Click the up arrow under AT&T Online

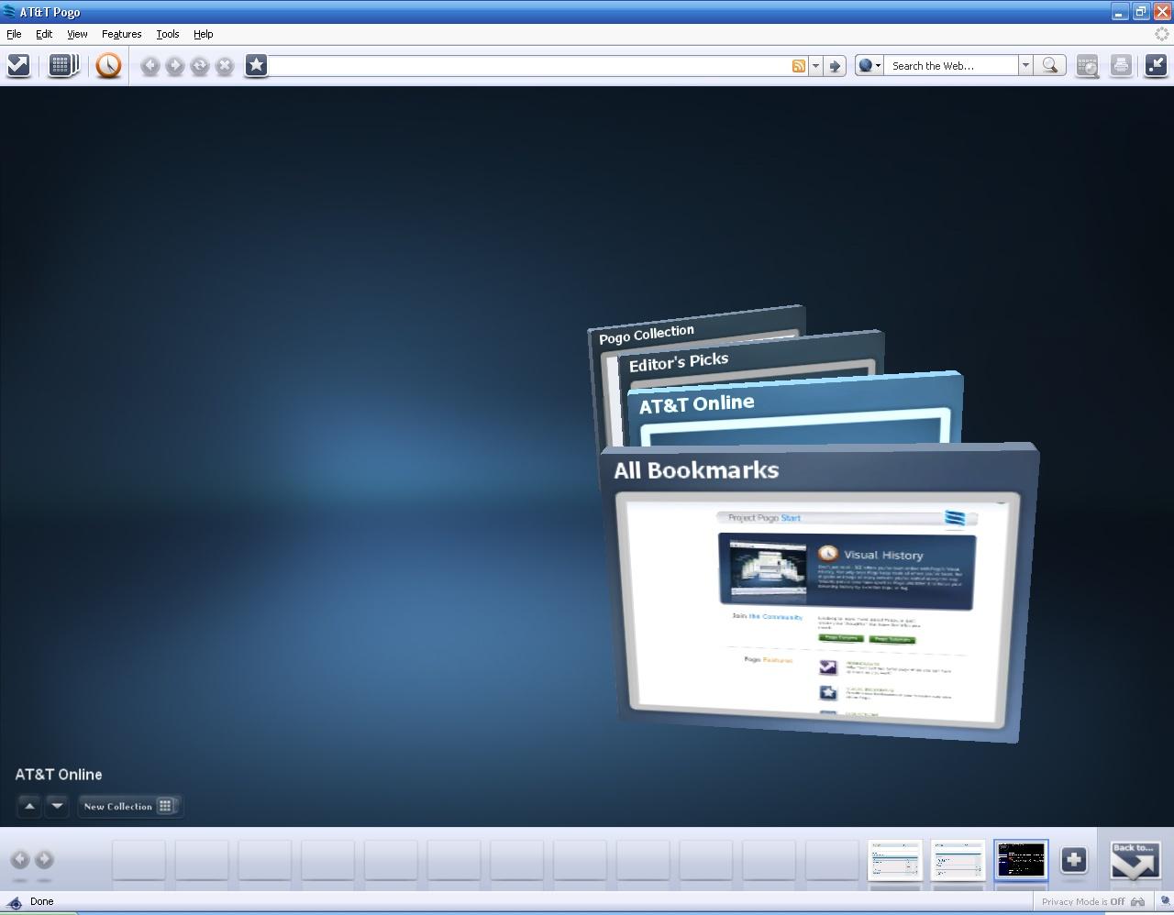pos(29,807)
